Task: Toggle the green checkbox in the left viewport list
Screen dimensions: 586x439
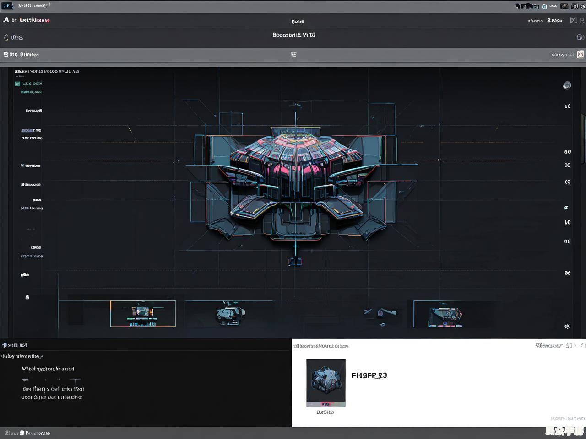Action: 17,84
